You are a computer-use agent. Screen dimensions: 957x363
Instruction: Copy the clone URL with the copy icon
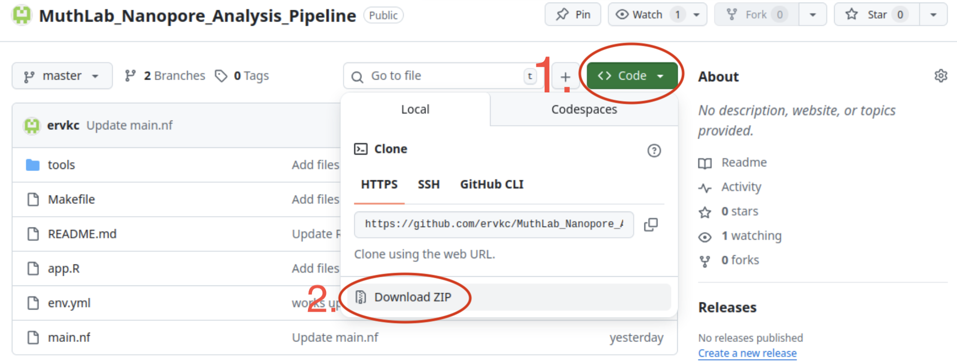(651, 224)
